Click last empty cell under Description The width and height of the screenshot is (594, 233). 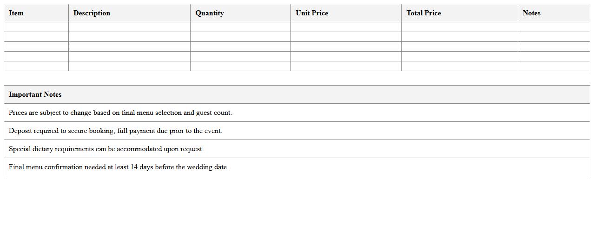tap(129, 66)
